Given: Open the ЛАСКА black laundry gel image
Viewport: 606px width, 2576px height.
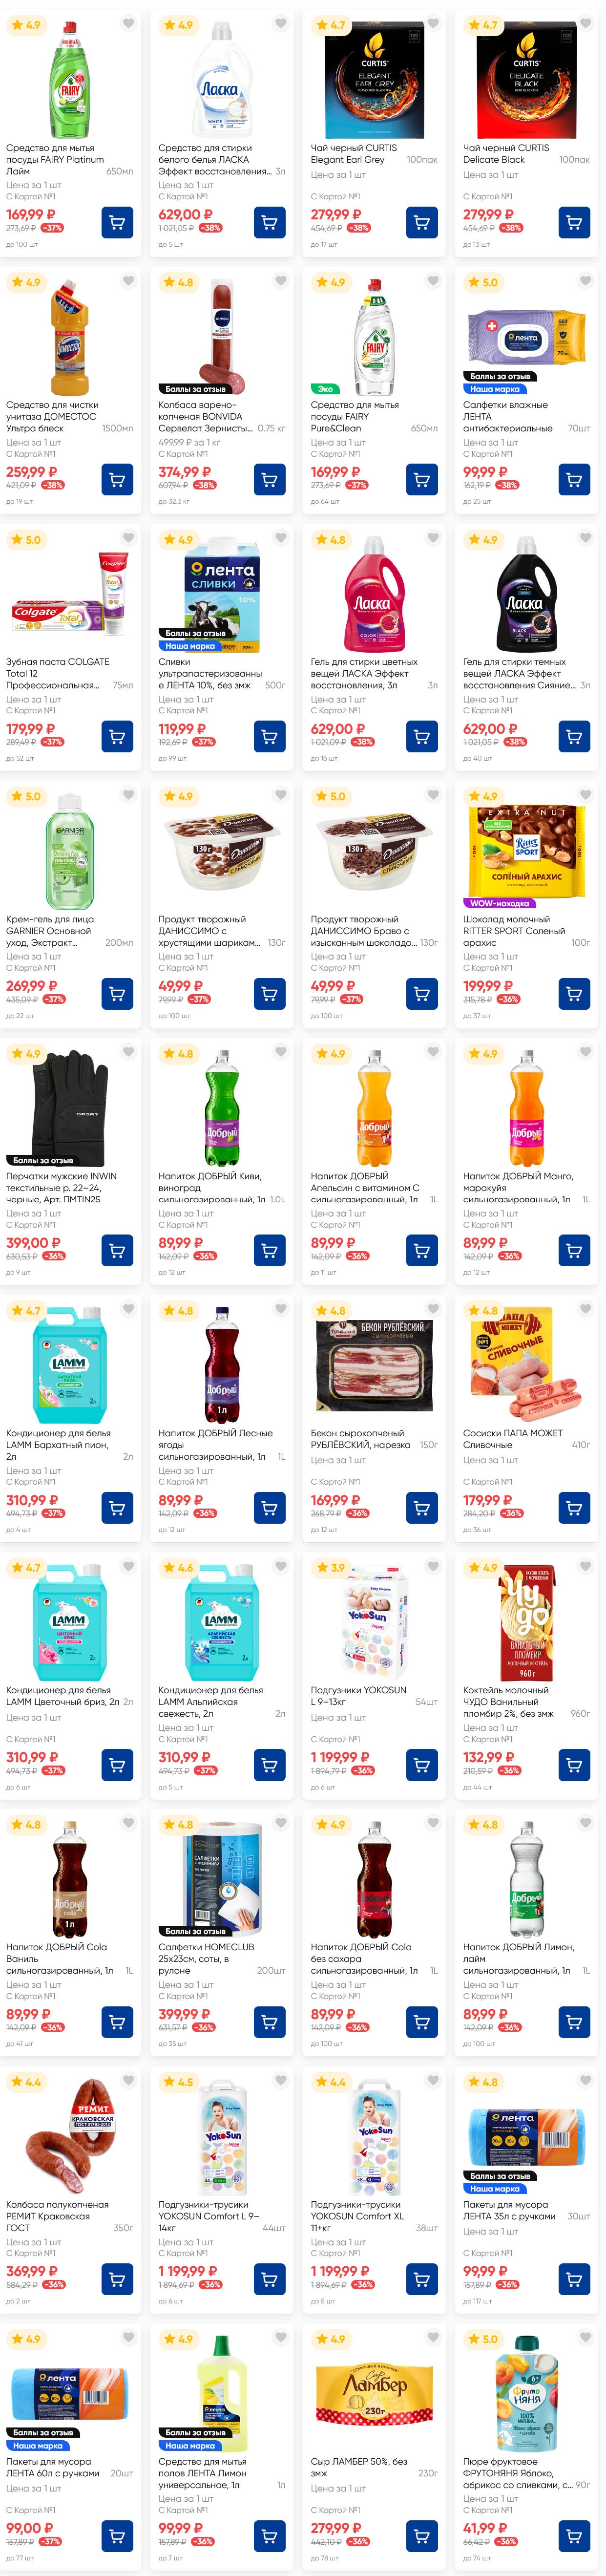Looking at the screenshot, I should click(526, 593).
